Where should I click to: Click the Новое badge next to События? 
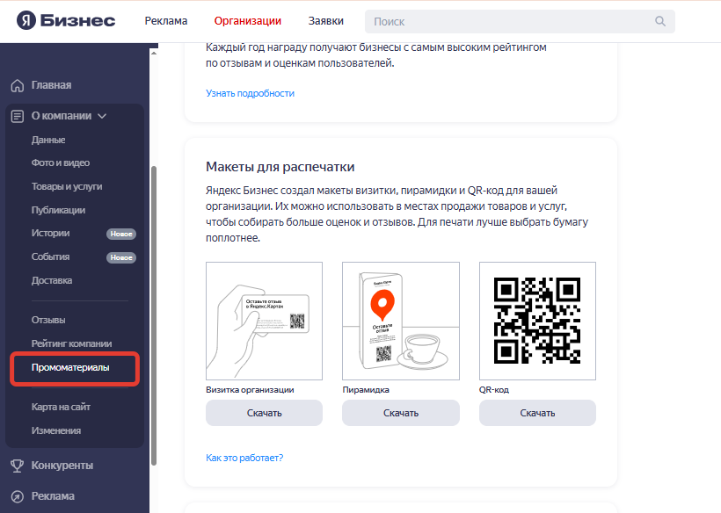pyautogui.click(x=121, y=257)
